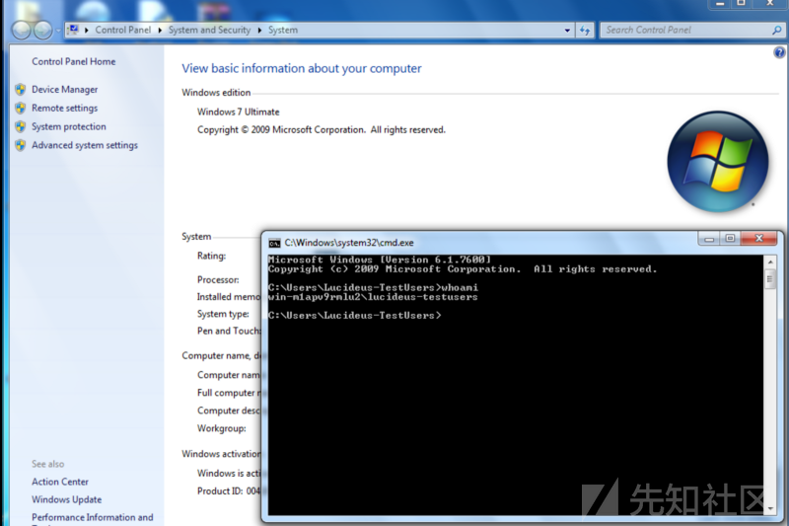The image size is (789, 526).
Task: Click the computer icon in address bar
Action: [73, 30]
